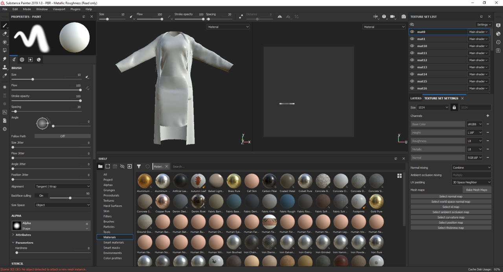Screen dimensions: 503x272
Task: Click Select normal map button
Action: pyautogui.click(x=451, y=197)
